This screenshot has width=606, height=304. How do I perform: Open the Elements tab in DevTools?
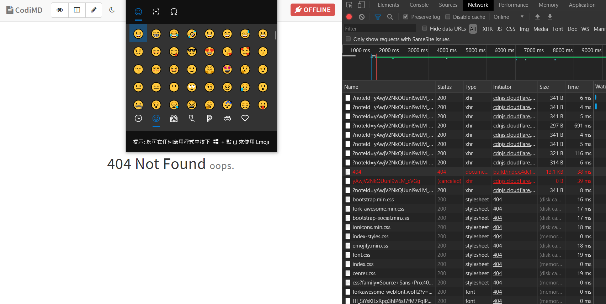point(388,5)
